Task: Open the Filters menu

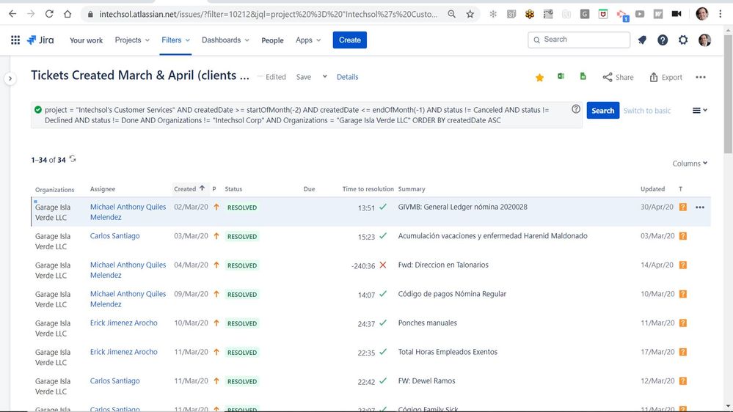Action: click(175, 40)
